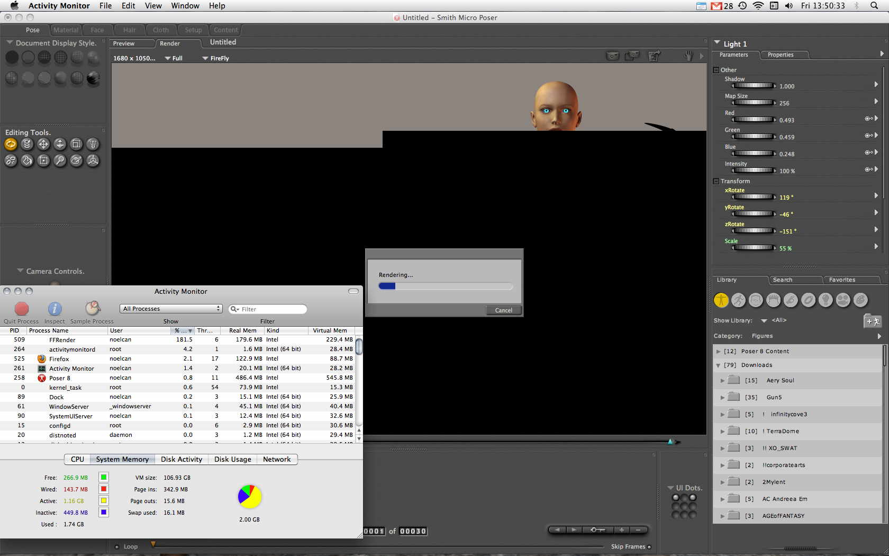Open the All Processes dropdown
The height and width of the screenshot is (556, 889).
click(x=171, y=309)
